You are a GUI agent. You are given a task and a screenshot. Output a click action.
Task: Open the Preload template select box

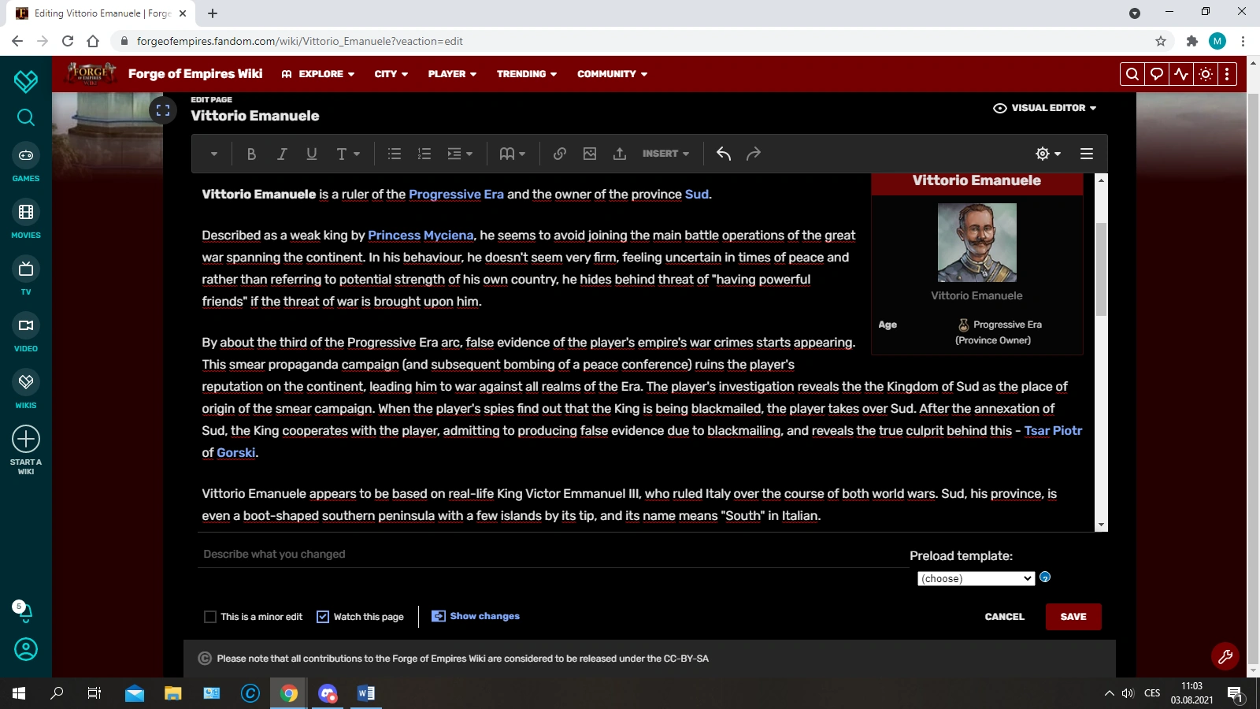(x=976, y=578)
